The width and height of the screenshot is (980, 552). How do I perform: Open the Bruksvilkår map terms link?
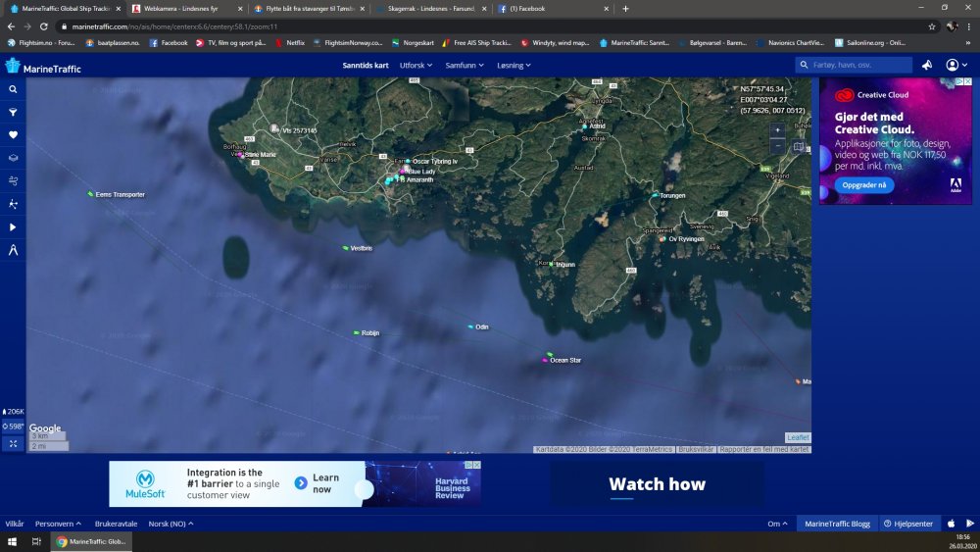tap(696, 449)
